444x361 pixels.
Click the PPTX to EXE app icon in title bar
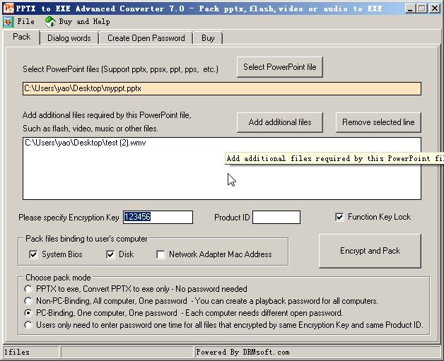8,8
